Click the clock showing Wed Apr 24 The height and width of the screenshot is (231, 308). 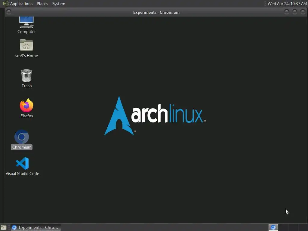pyautogui.click(x=287, y=4)
